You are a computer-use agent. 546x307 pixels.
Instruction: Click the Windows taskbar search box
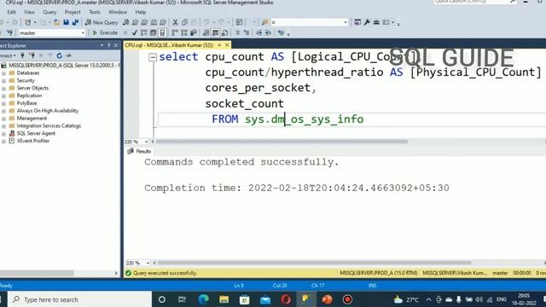tap(80, 299)
